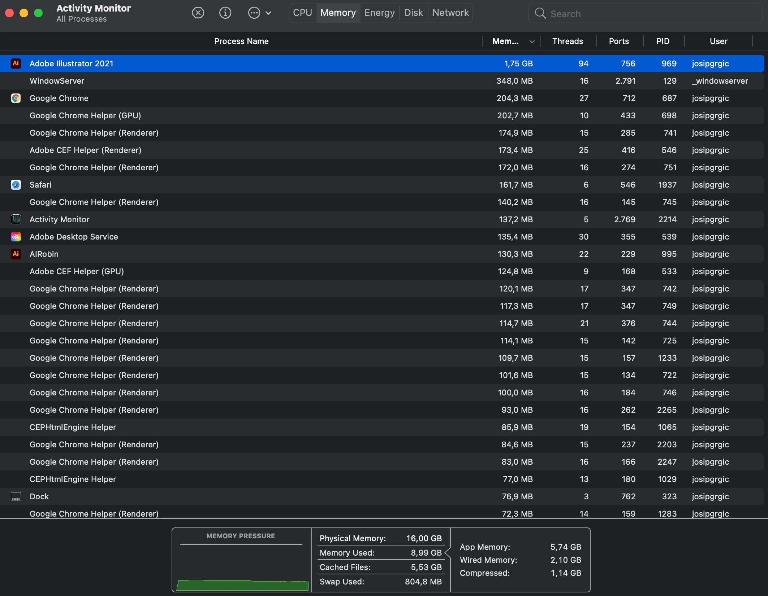Switch to the CPU tab
The image size is (768, 596).
coord(302,13)
